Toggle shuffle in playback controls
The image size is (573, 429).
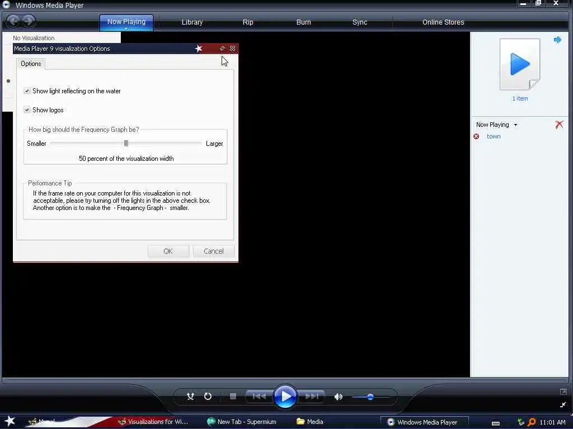(190, 396)
